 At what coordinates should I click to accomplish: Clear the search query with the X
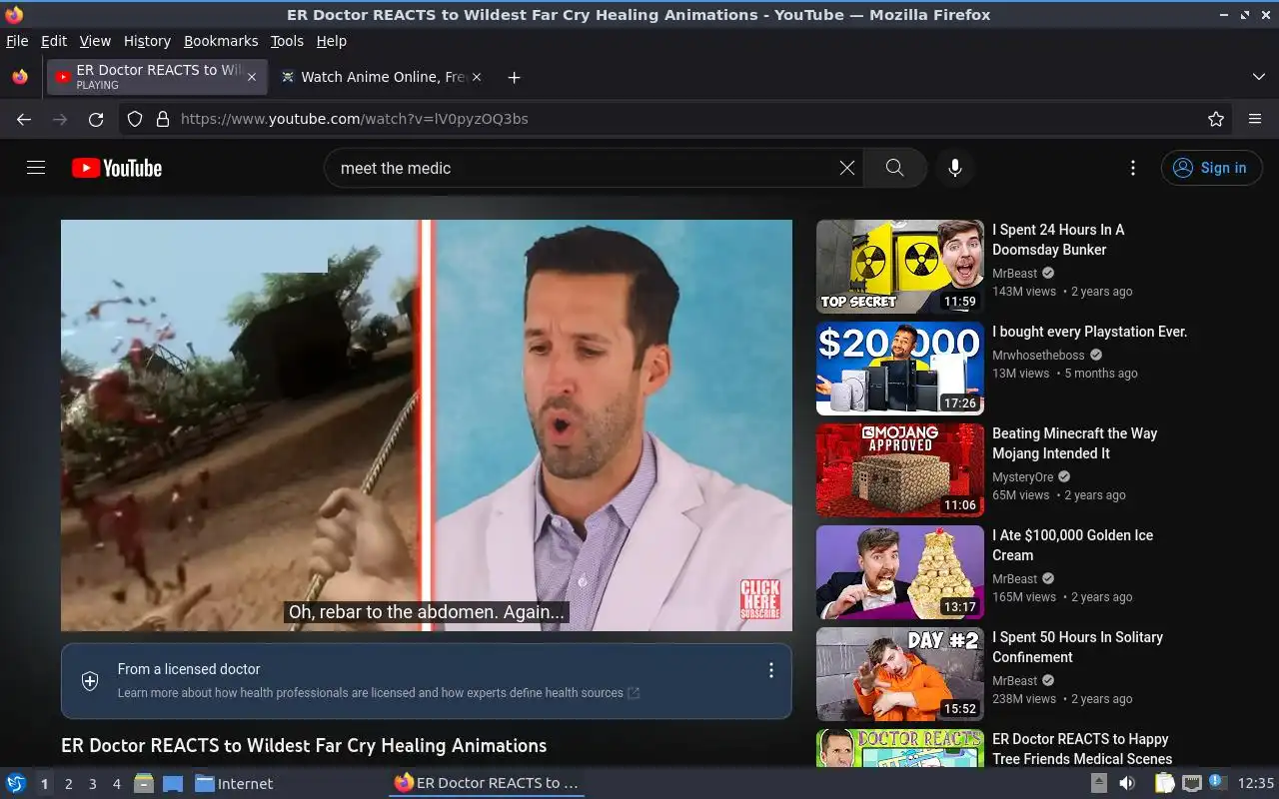click(x=846, y=168)
